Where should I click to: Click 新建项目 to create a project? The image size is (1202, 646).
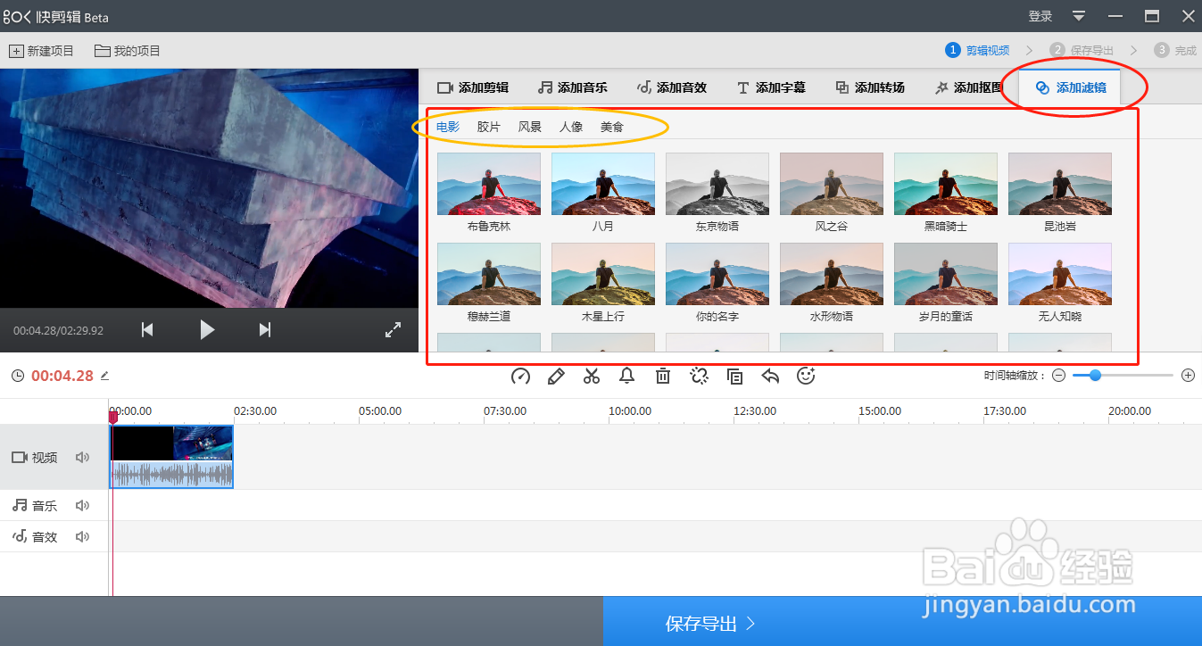[x=42, y=50]
